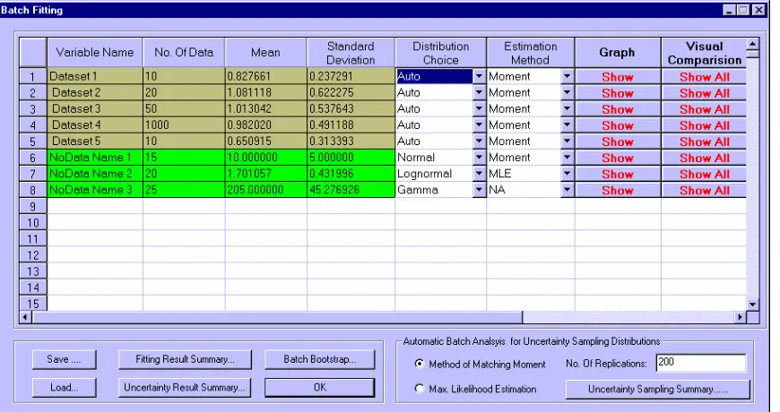Open NA estimation dropdown for NoData Name 3
The height and width of the screenshot is (412, 780).
(568, 190)
